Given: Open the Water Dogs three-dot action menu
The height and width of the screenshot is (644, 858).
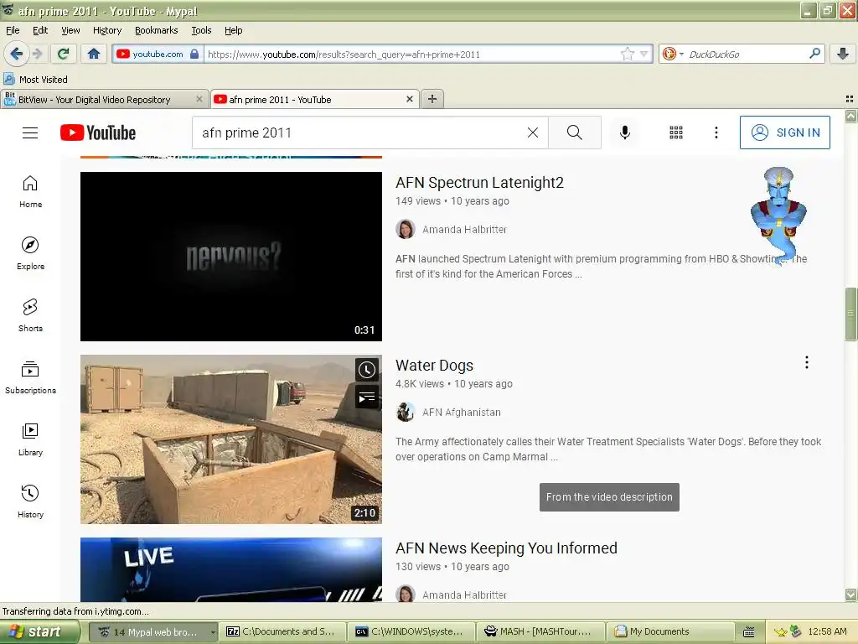Looking at the screenshot, I should tap(807, 362).
